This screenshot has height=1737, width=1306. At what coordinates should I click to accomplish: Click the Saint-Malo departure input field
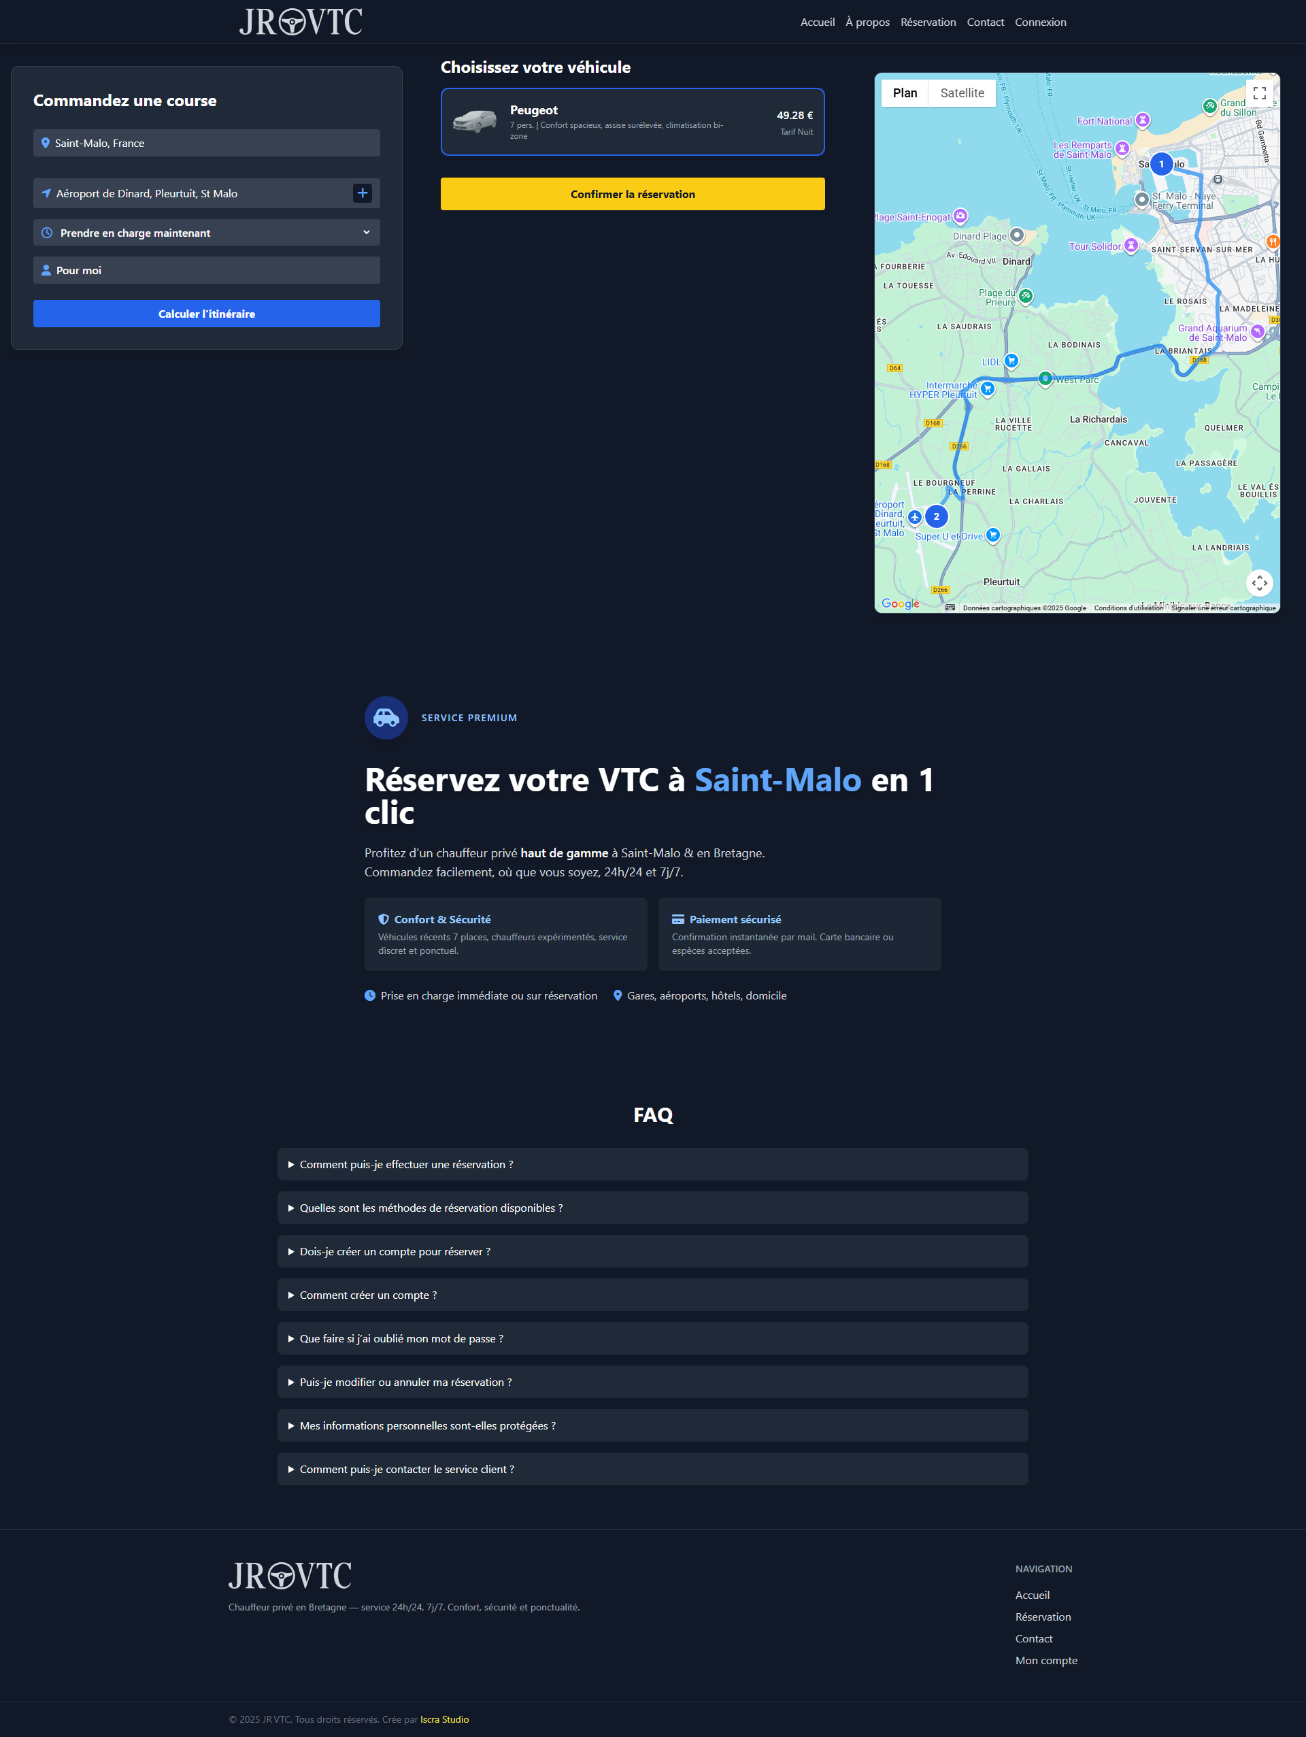206,143
